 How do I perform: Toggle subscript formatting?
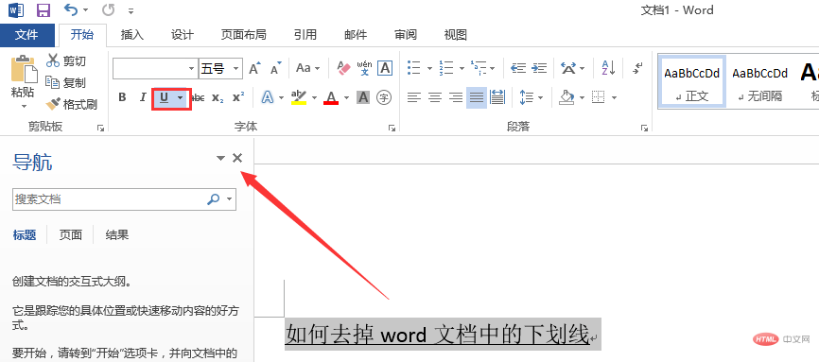(x=218, y=97)
